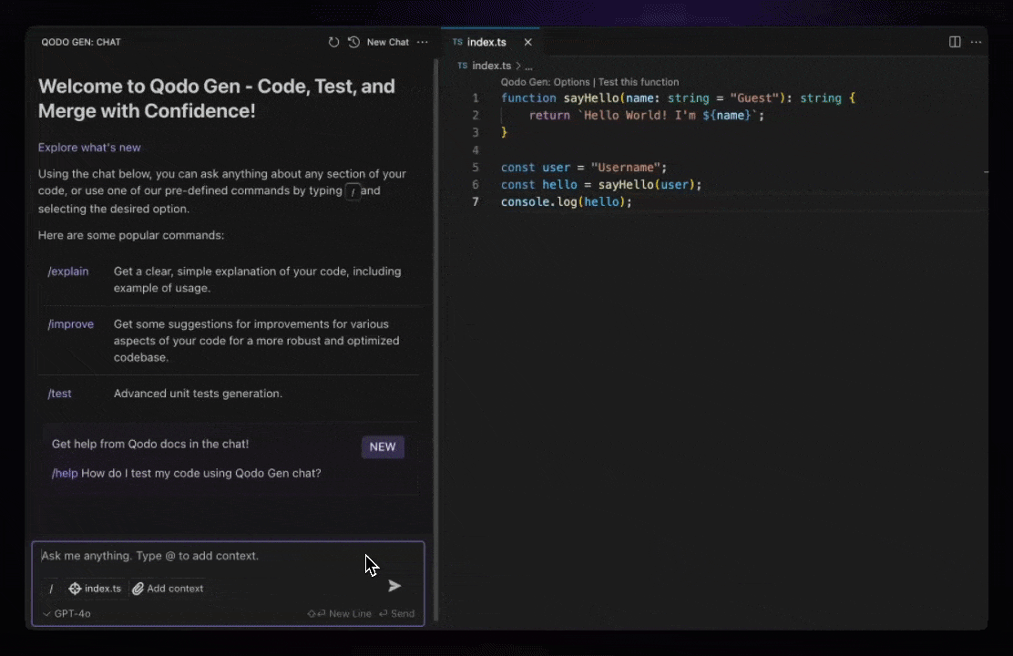Click Get help from Qodo docs text

150,444
